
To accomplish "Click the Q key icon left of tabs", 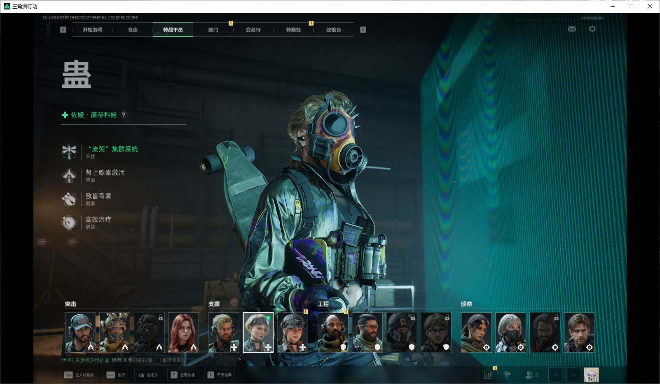I will click(63, 30).
